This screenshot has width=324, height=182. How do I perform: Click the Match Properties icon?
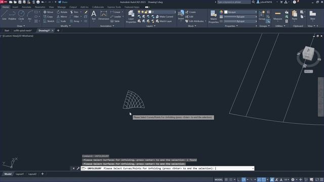[214, 16]
